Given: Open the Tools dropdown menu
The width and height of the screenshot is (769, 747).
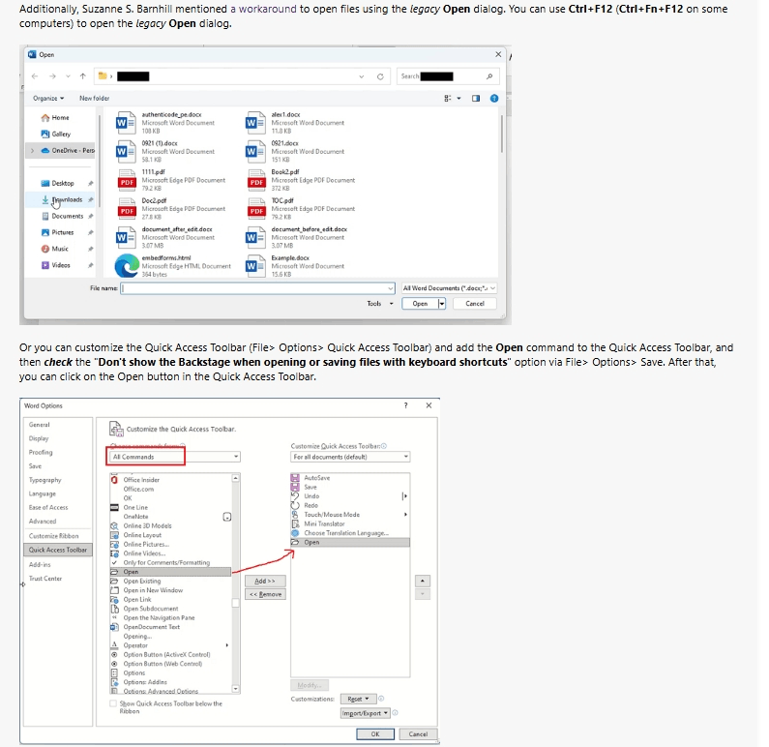Looking at the screenshot, I should [380, 304].
